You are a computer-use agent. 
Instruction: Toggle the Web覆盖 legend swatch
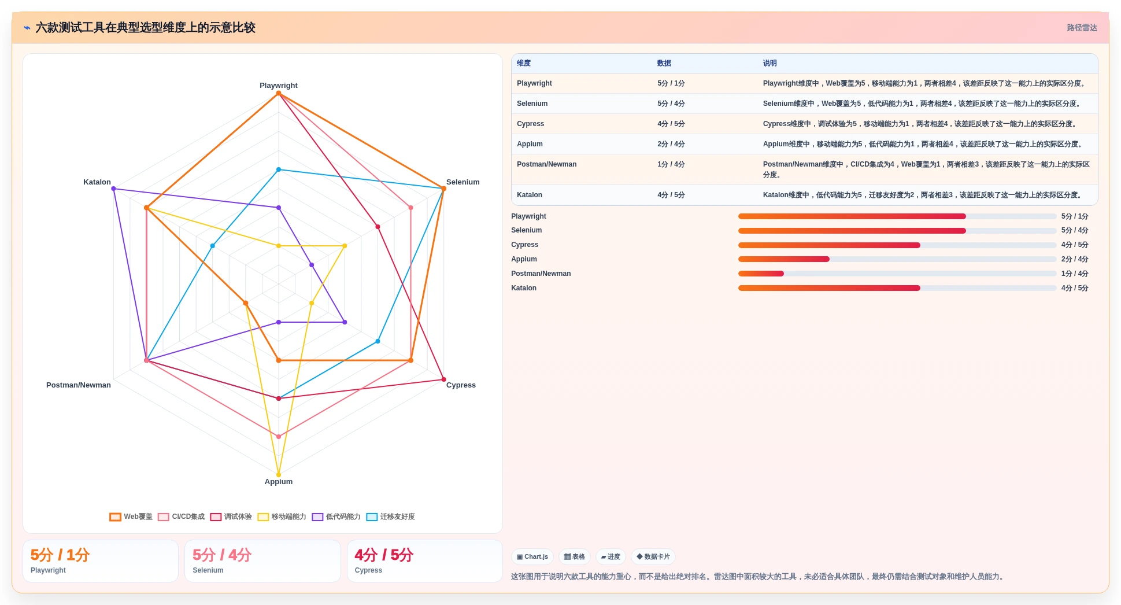(115, 517)
